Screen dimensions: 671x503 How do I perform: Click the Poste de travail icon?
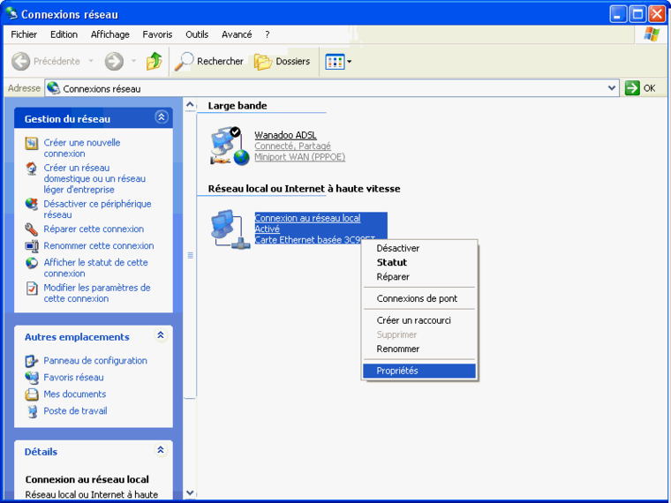[32, 411]
